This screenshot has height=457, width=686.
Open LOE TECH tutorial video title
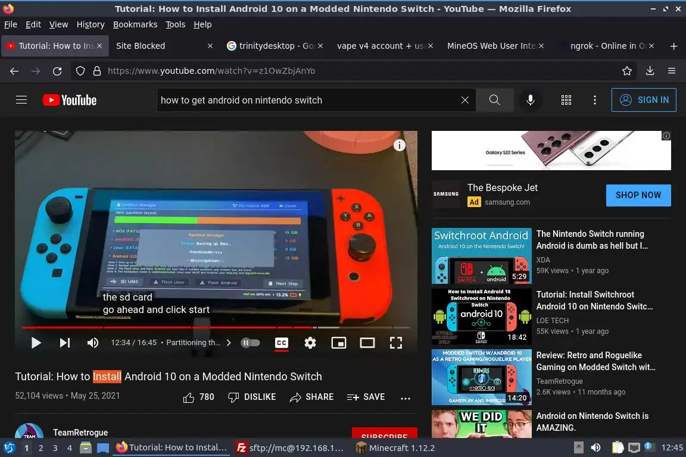pos(594,301)
